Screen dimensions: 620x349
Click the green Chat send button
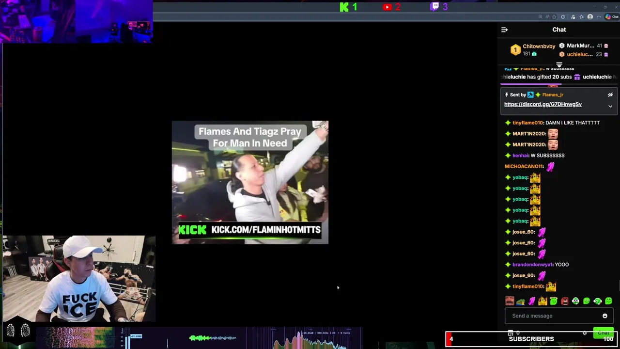(x=604, y=333)
